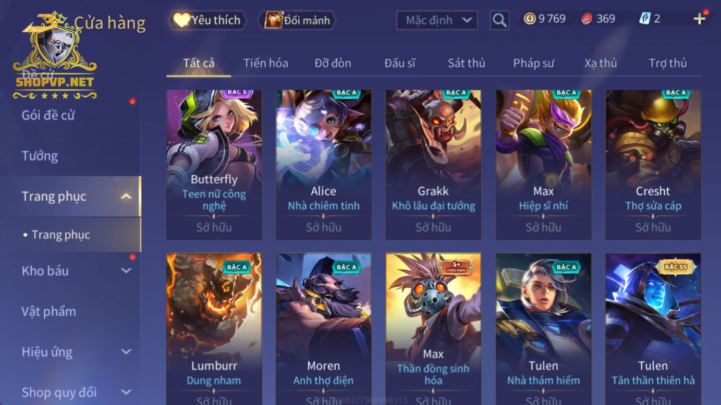Viewport: 721px width, 405px height.
Task: Expand the Shop quy đổi section
Action: tap(126, 392)
